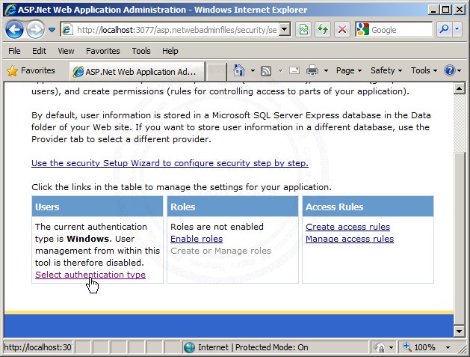Expand the zoom level dropdown arrow
Screen dimensions: 470x357
tap(448, 347)
